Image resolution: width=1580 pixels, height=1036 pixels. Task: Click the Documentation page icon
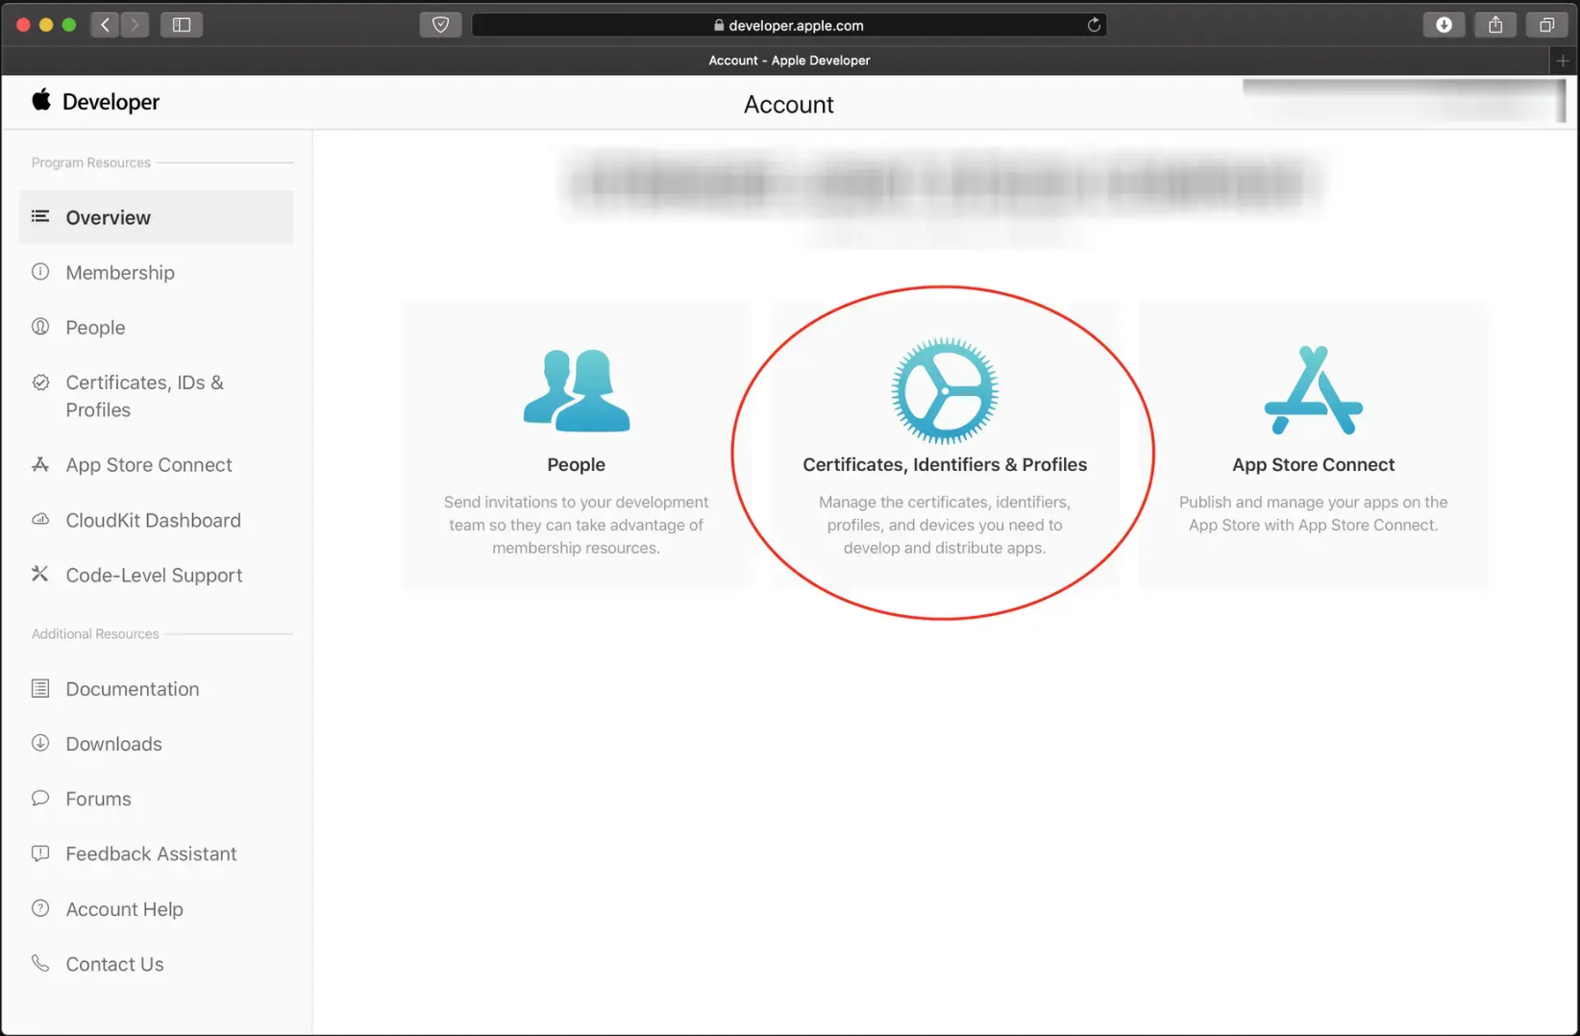tap(40, 688)
